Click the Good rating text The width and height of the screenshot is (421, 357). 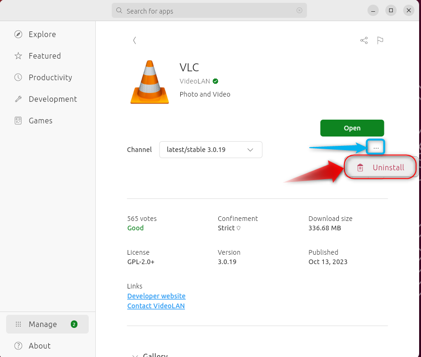coord(135,228)
